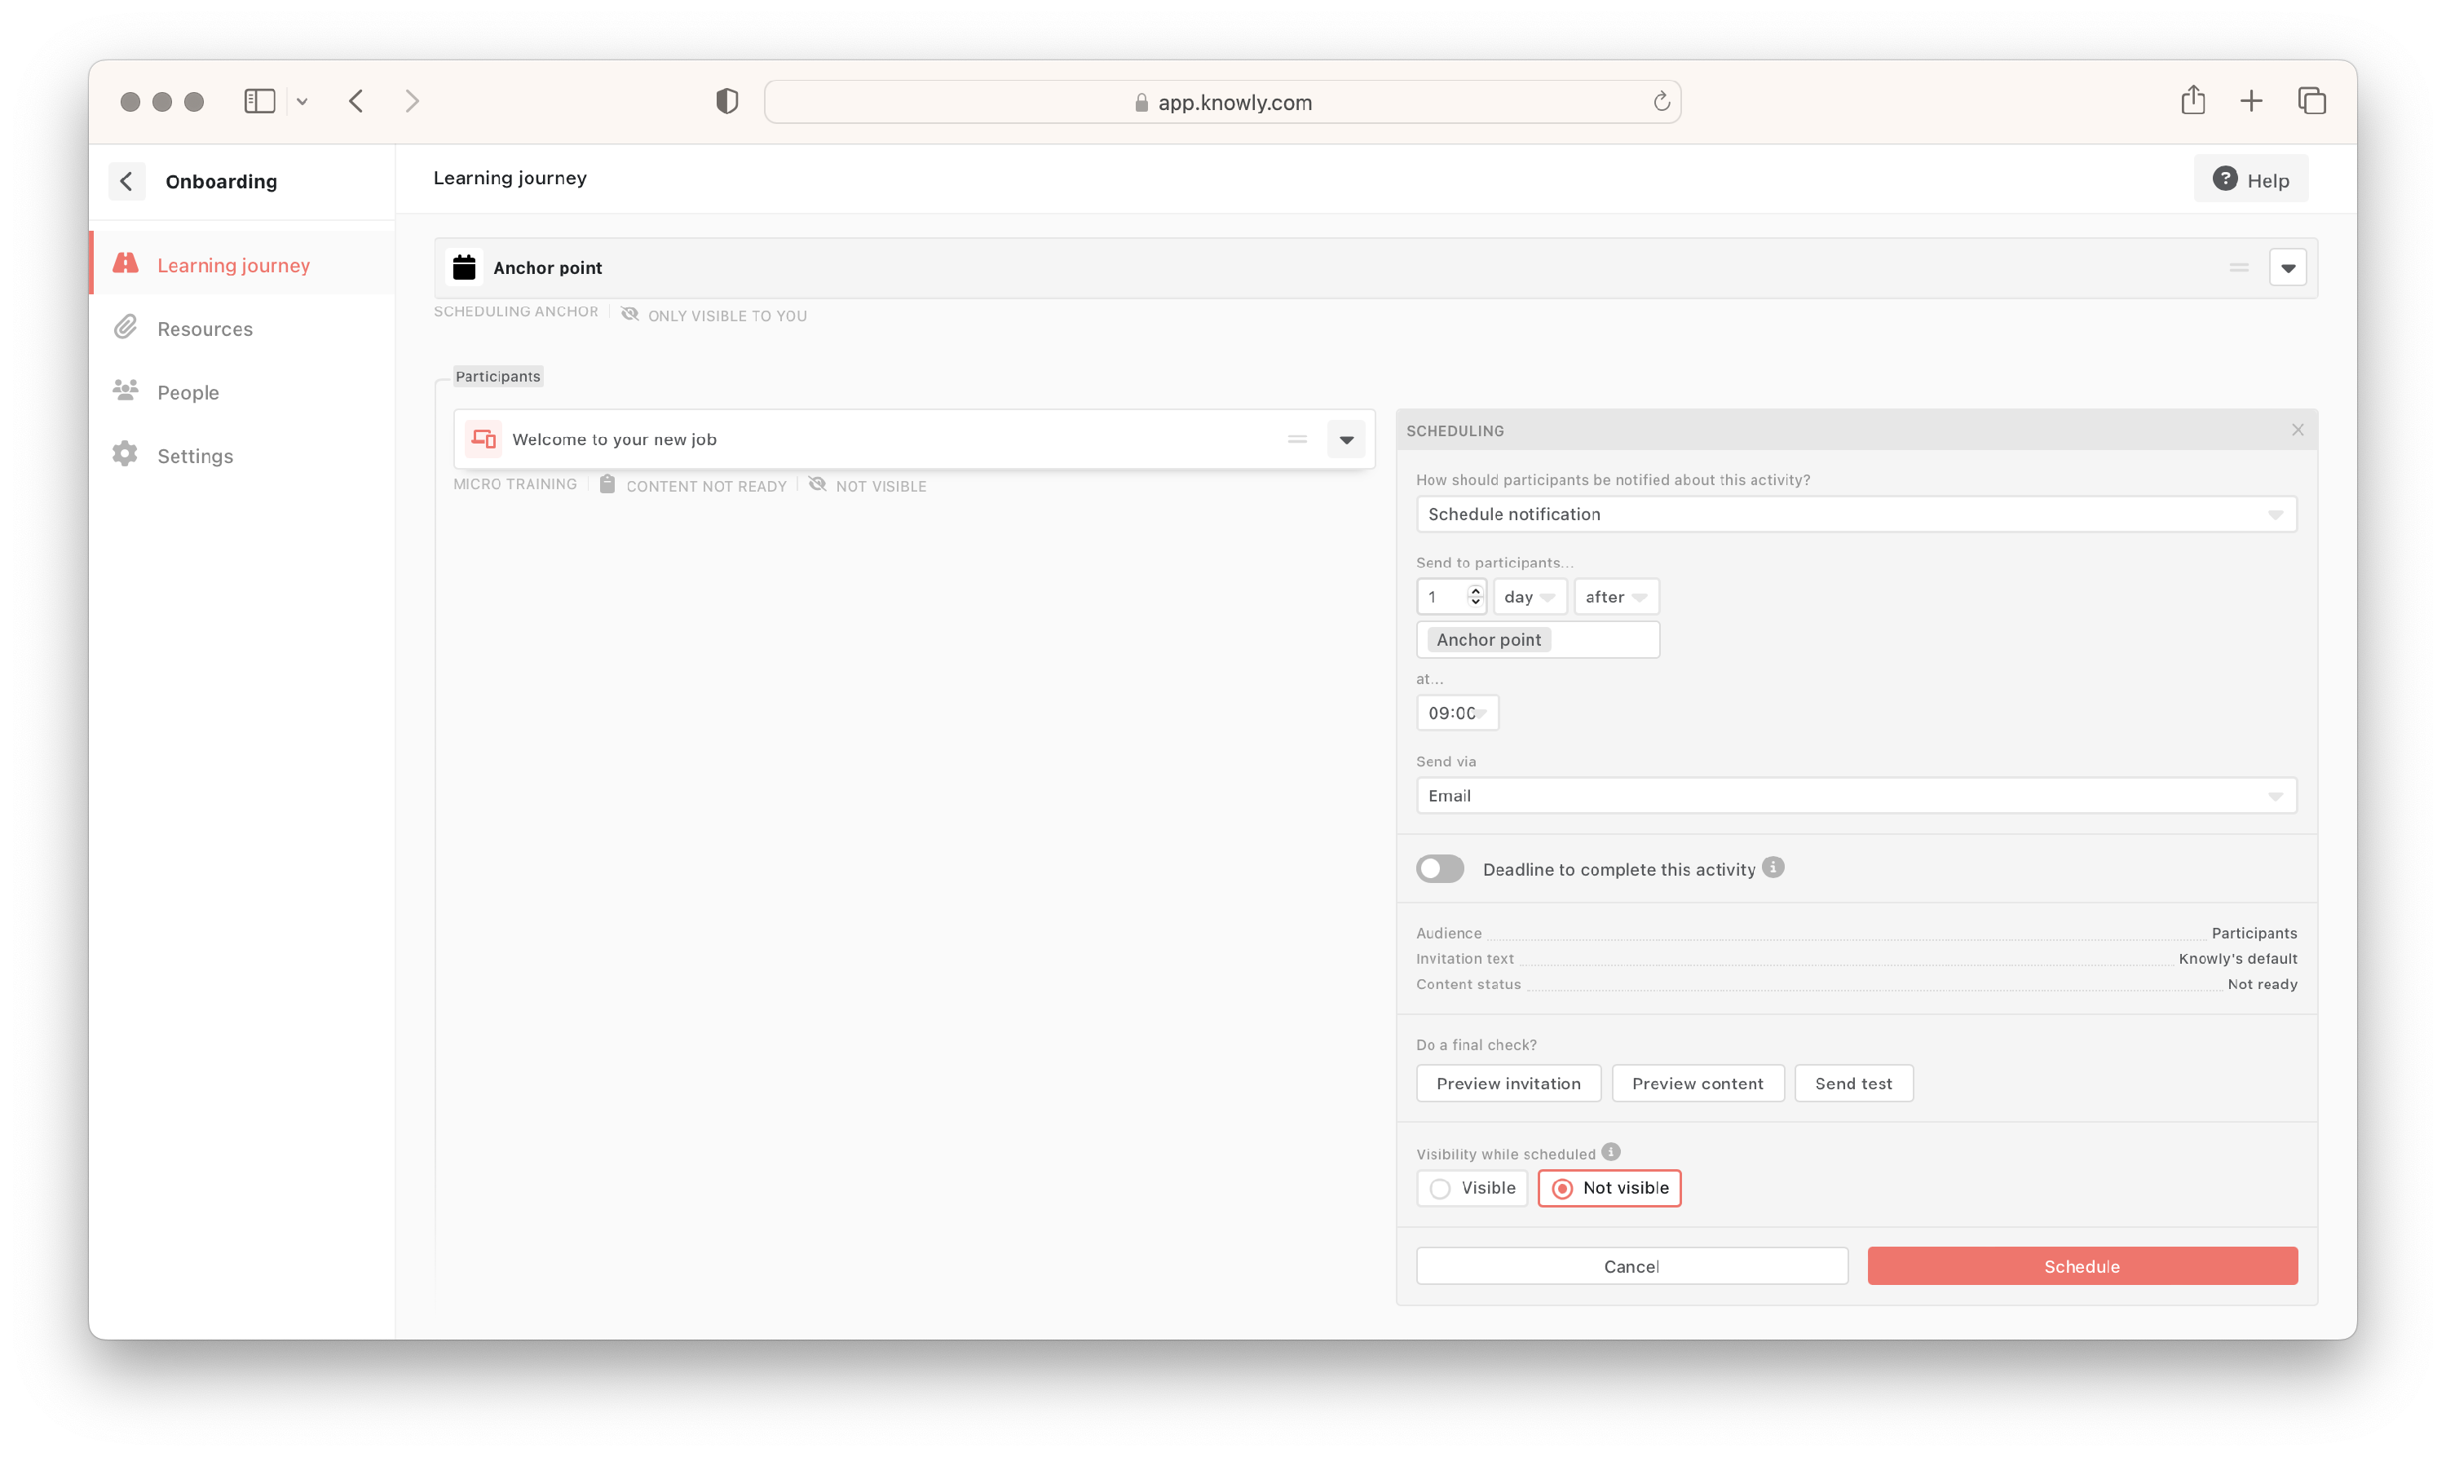
Task: Click Preview invitation button
Action: [x=1508, y=1084]
